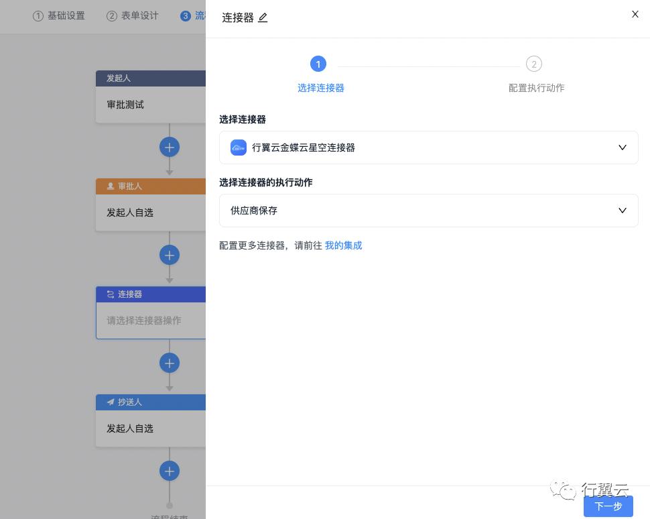Image resolution: width=650 pixels, height=519 pixels.
Task: Open the 行翼云金蝶云星空连接器 dropdown
Action: pyautogui.click(x=428, y=148)
